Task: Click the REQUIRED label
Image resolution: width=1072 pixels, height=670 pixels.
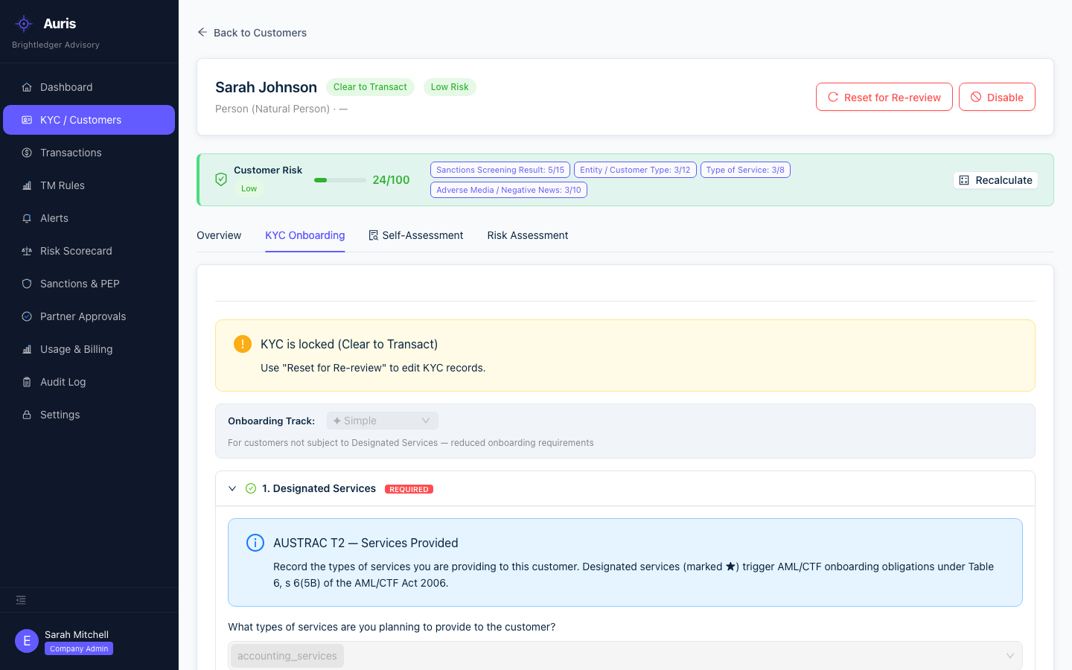Action: [x=409, y=489]
